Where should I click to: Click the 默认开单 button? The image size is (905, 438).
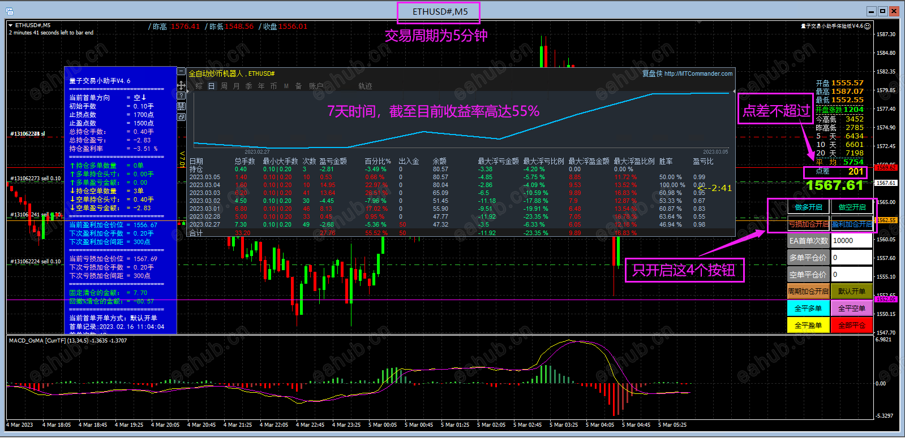point(852,292)
